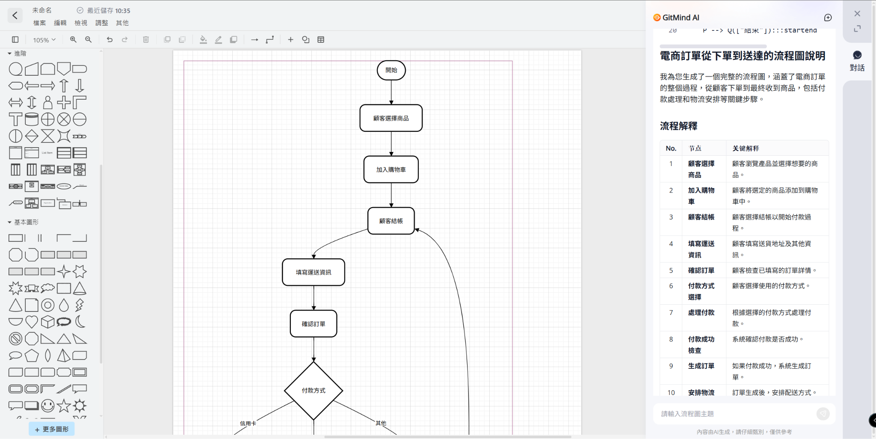The height and width of the screenshot is (439, 876).
Task: Click the insert plus icon
Action: pos(290,40)
